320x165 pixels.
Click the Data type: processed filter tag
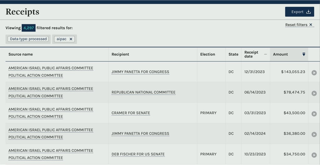tap(28, 39)
